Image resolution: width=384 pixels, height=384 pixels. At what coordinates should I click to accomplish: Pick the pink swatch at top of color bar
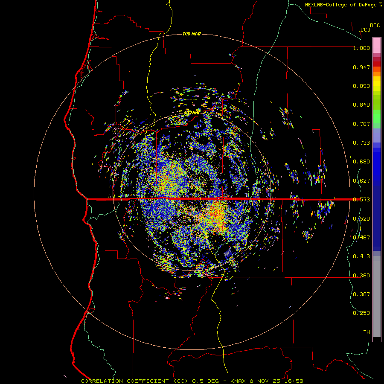point(377,46)
